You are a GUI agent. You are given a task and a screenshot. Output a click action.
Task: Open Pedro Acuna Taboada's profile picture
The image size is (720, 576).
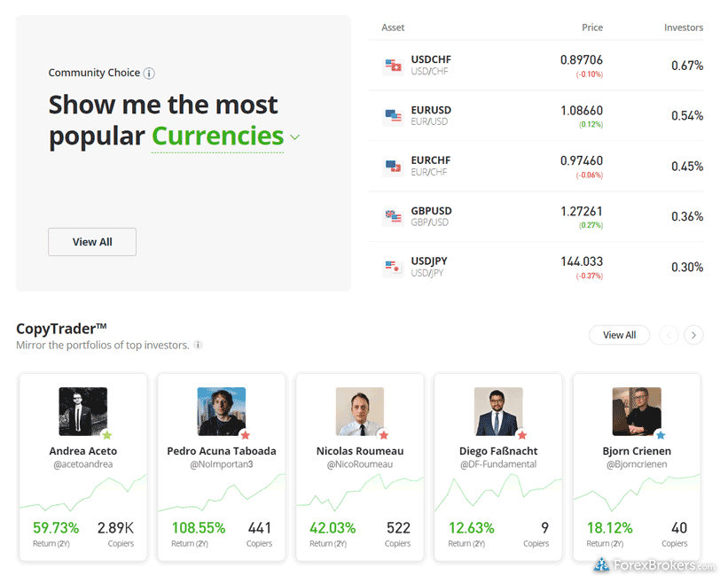click(221, 411)
